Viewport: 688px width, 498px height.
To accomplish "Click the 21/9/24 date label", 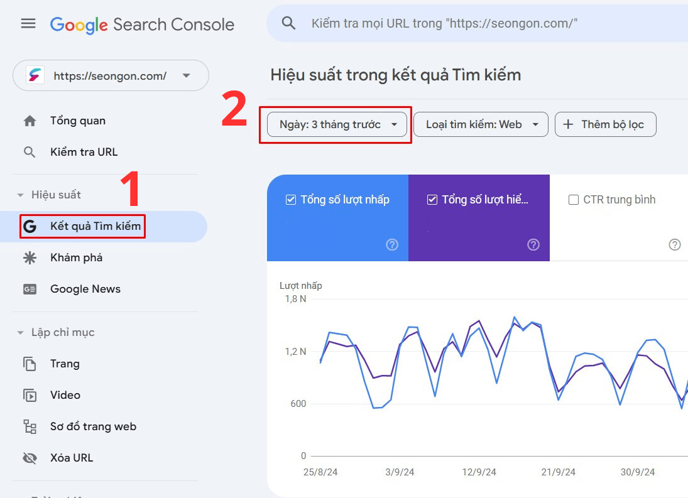I will point(558,472).
